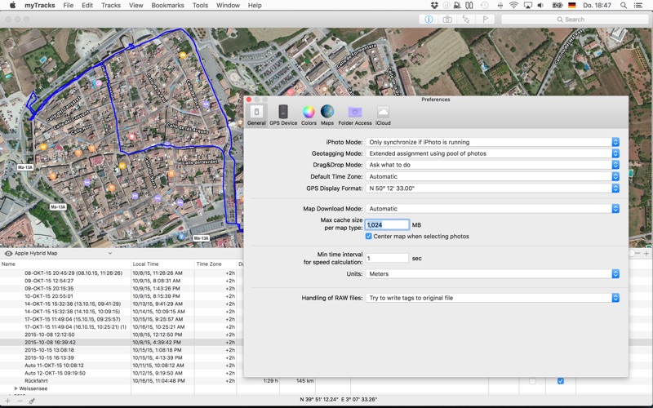Select the Folder Access preferences pane
This screenshot has width=653, height=408.
coord(355,115)
